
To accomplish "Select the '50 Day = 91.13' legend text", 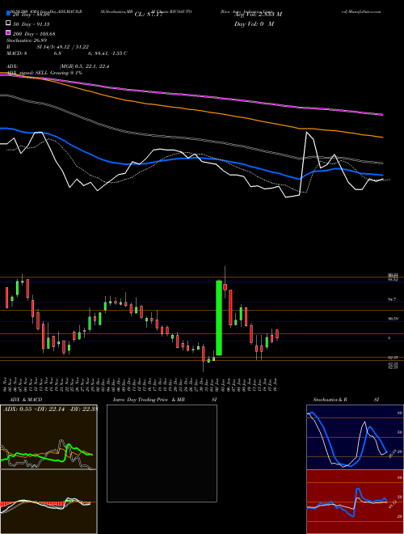I will coord(31,23).
